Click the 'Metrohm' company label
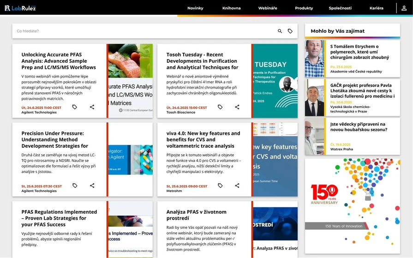 click(x=174, y=191)
